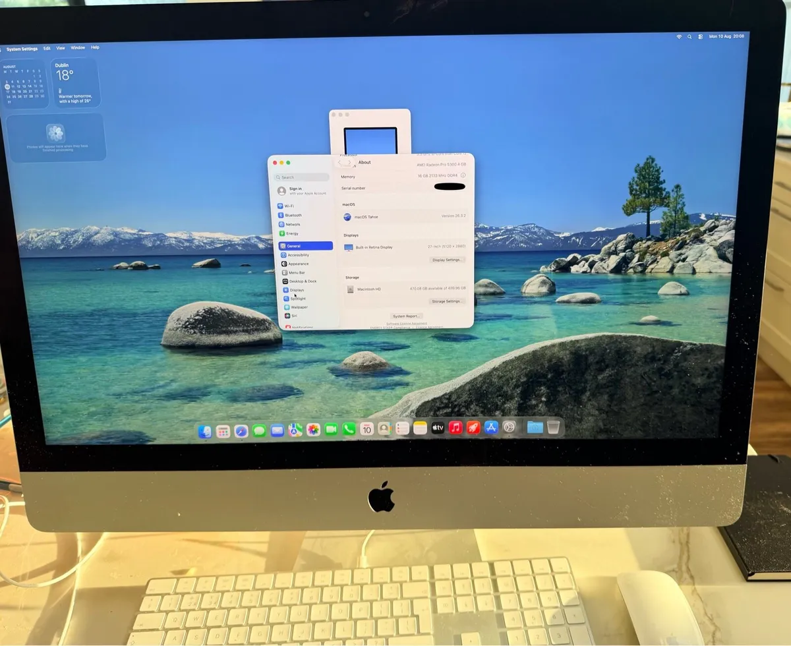791x646 pixels.
Task: Click System Settings gear in the Dock
Action: tap(509, 427)
